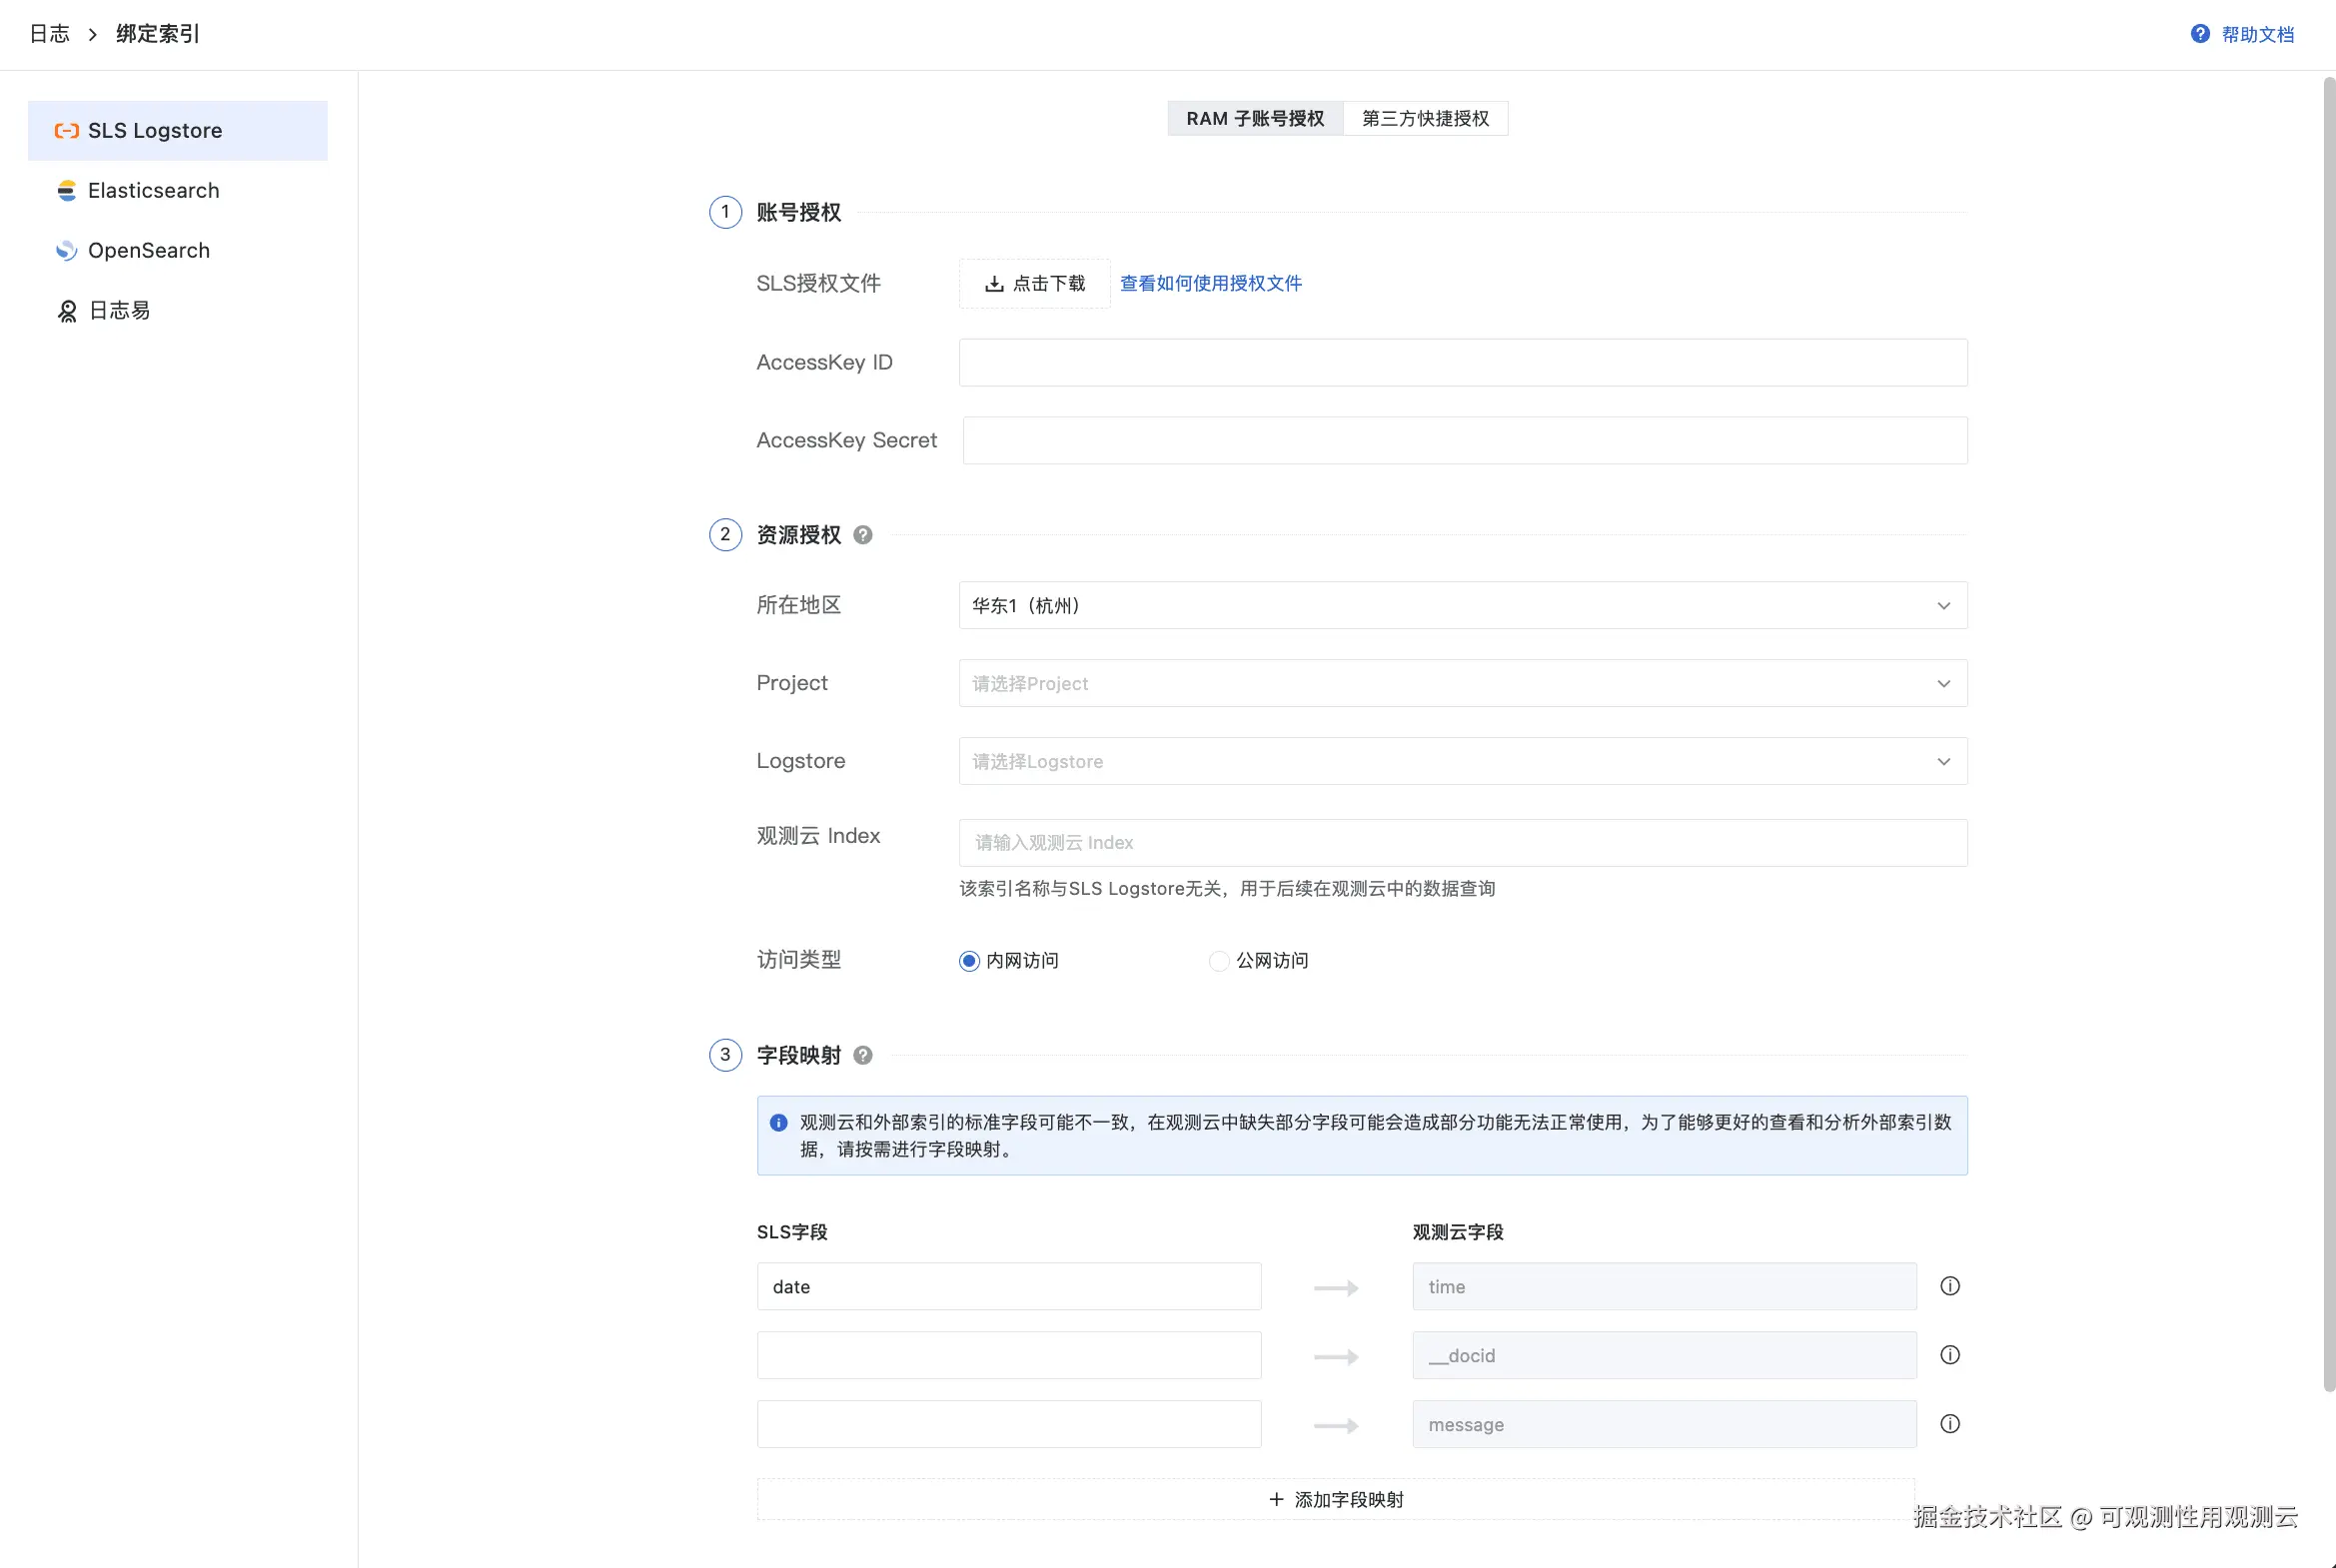This screenshot has height=1568, width=2336.
Task: Click info icon for __docid field
Action: [x=1949, y=1355]
